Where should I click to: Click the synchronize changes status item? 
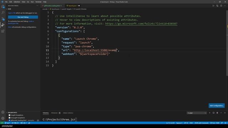click(15, 123)
